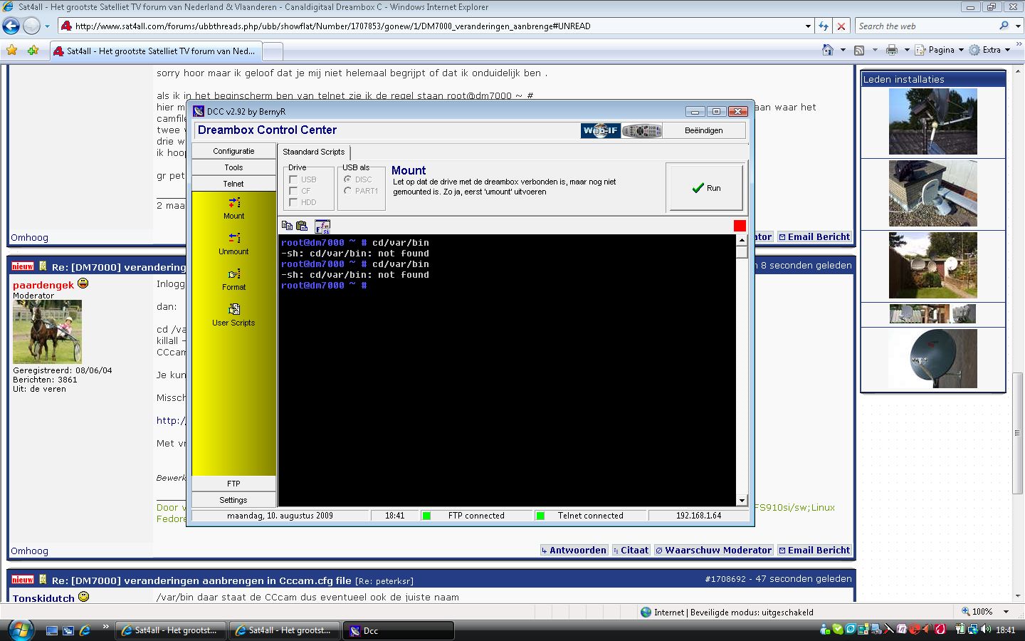1025x641 pixels.
Task: Select the Standaard Scripts tab
Action: coord(313,152)
